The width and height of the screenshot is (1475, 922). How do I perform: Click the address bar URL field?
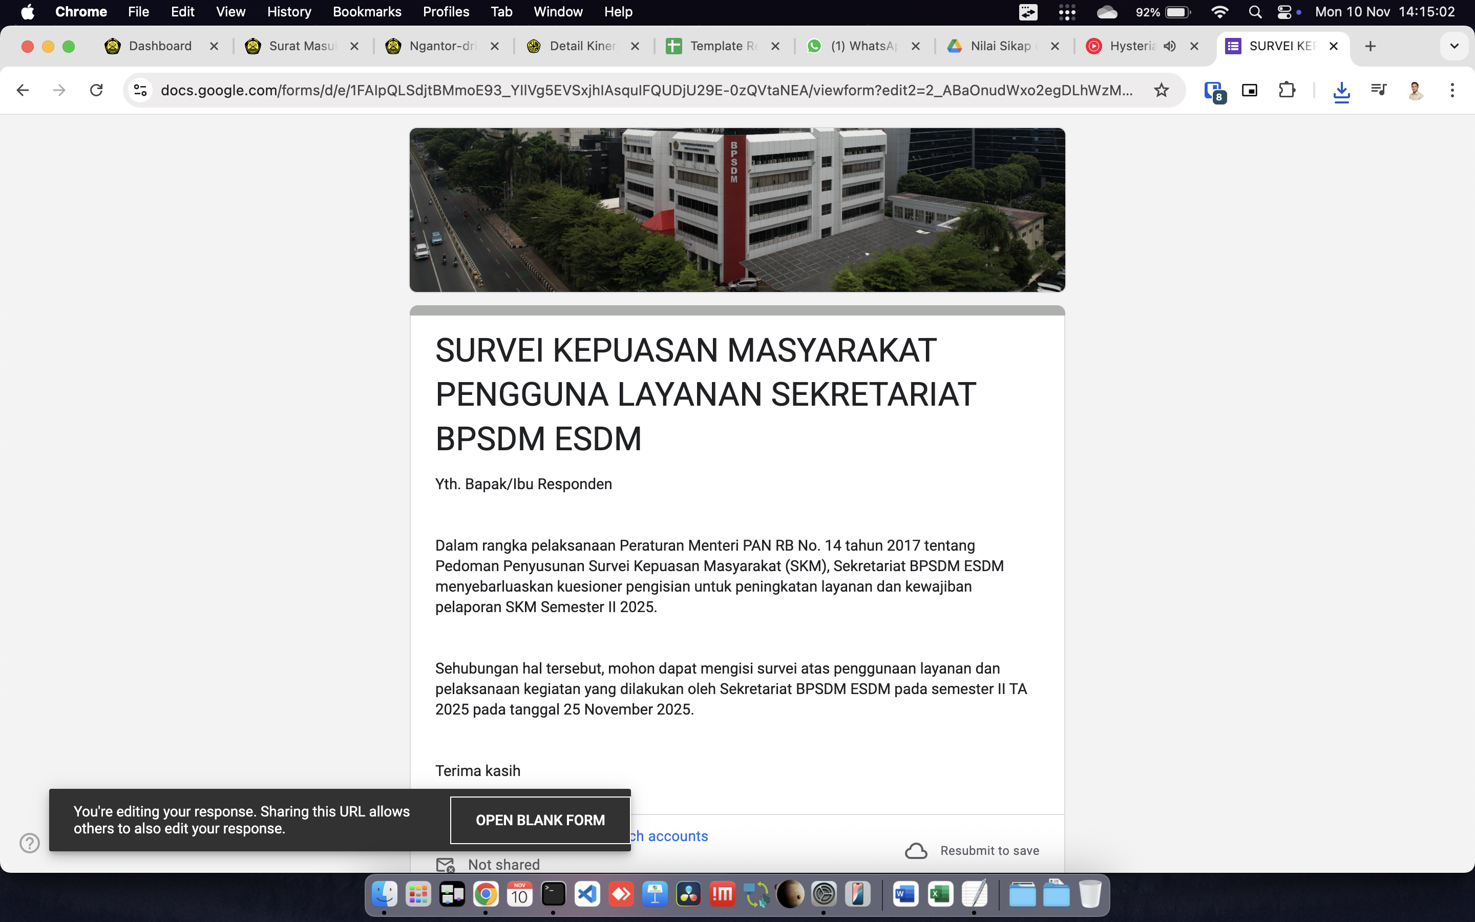coord(646,90)
